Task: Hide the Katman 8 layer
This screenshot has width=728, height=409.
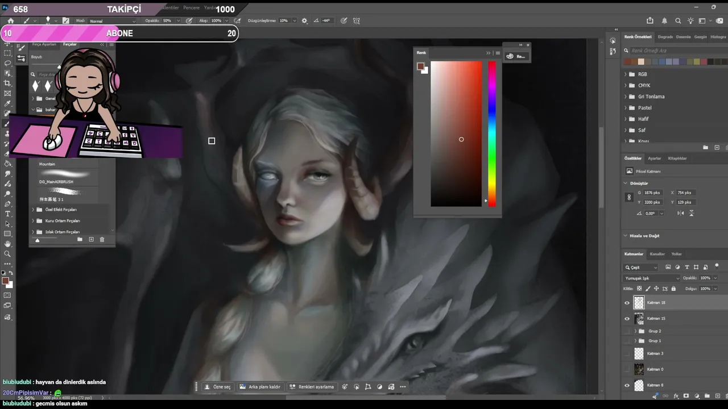Action: point(627,385)
